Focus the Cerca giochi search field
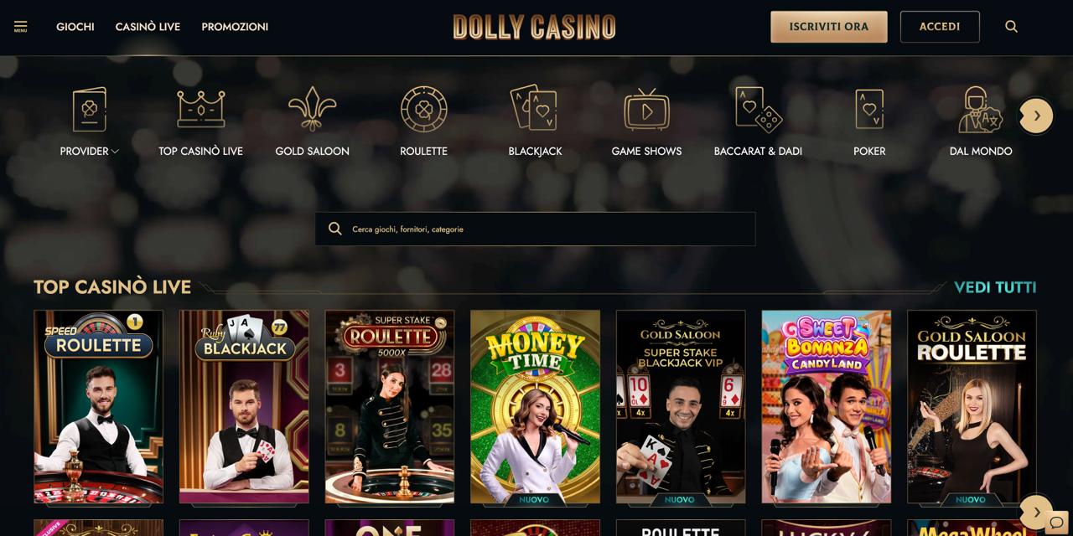 535,229
